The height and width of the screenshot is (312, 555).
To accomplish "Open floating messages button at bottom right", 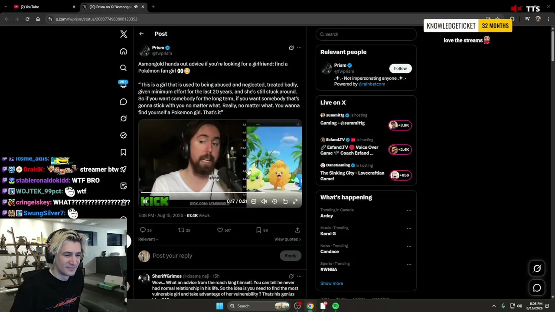I will pyautogui.click(x=537, y=288).
